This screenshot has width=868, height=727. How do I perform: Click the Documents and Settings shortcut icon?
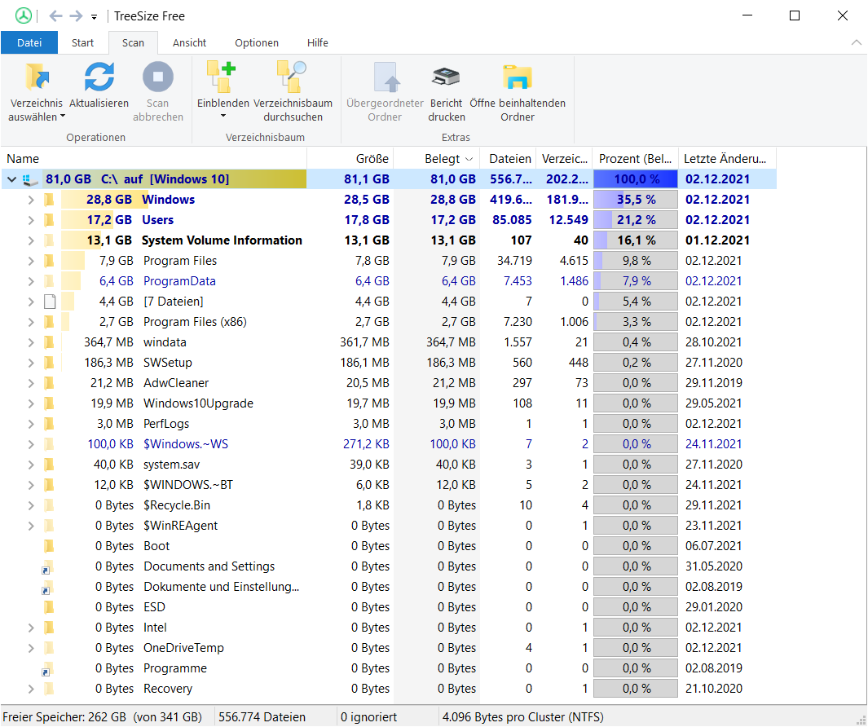[48, 567]
